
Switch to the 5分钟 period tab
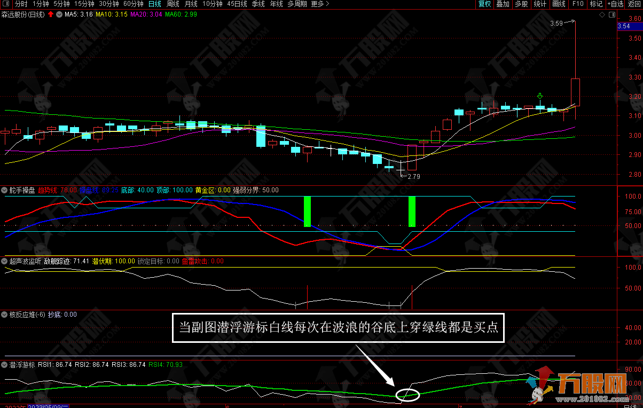pos(61,4)
